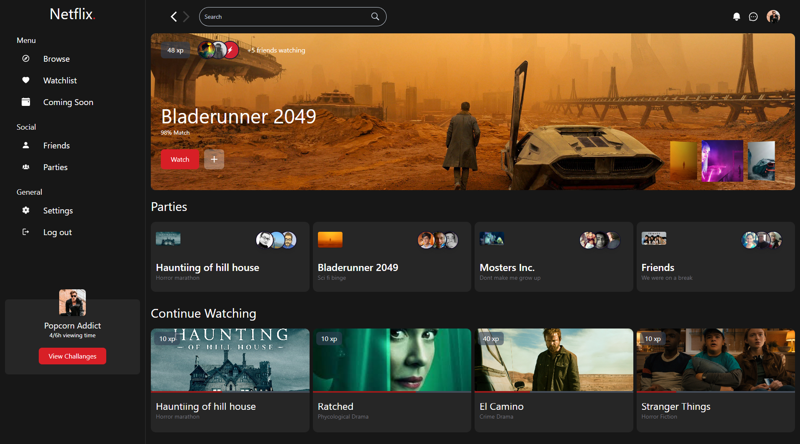This screenshot has height=444, width=800.
Task: Focus the Search input field
Action: tap(293, 17)
